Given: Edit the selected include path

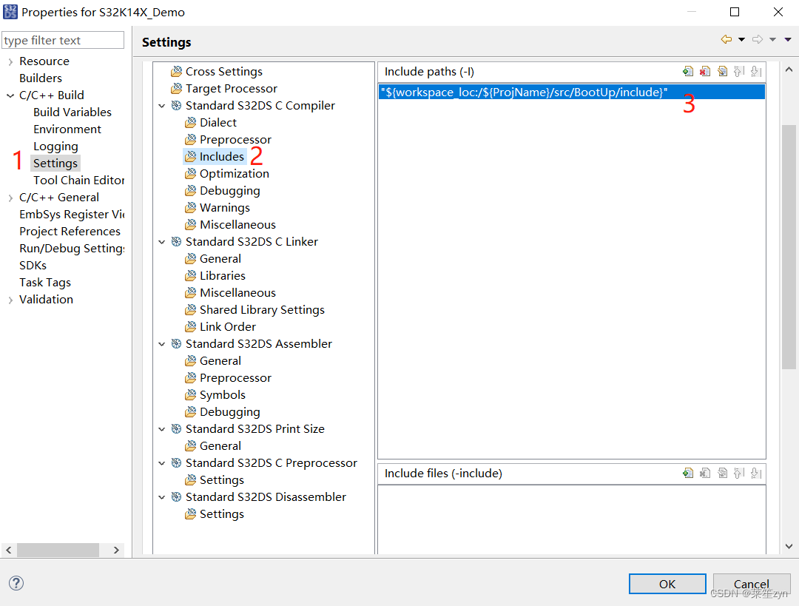Looking at the screenshot, I should [722, 71].
